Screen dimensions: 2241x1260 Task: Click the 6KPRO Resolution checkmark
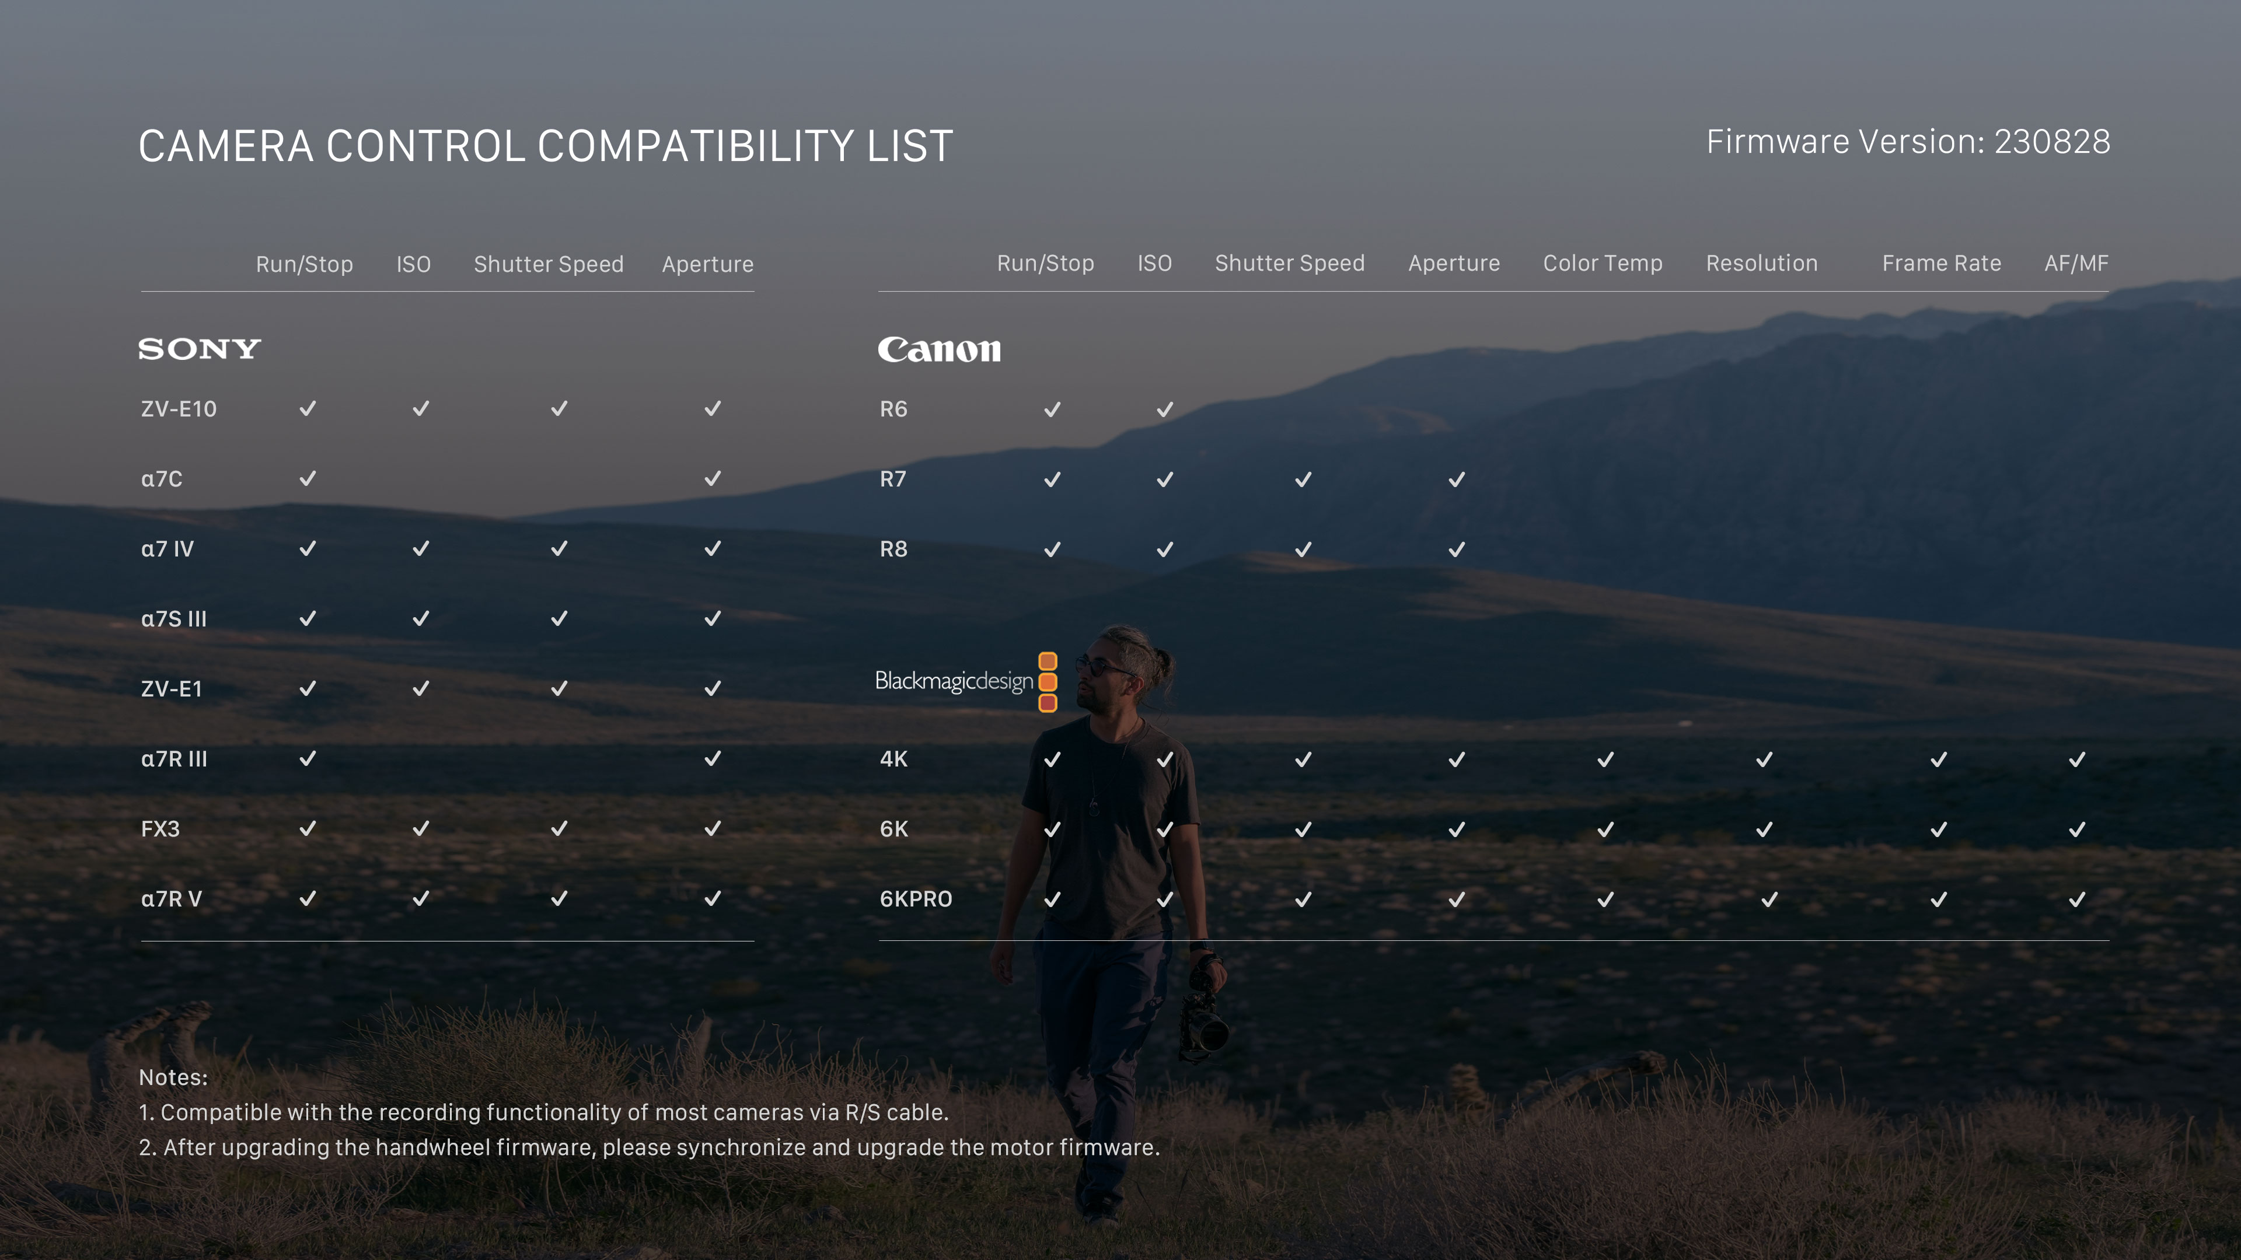(x=1769, y=899)
